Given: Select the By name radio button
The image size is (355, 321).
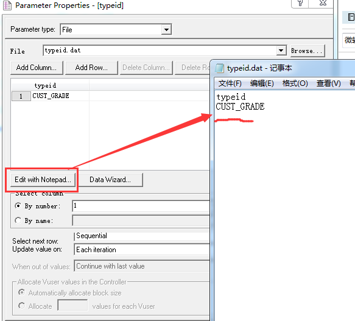Looking at the screenshot, I should click(x=18, y=220).
